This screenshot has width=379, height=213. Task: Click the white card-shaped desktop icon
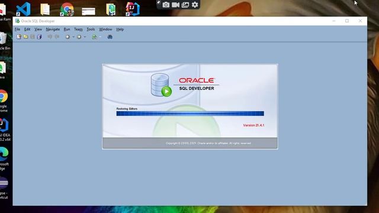click(88, 11)
